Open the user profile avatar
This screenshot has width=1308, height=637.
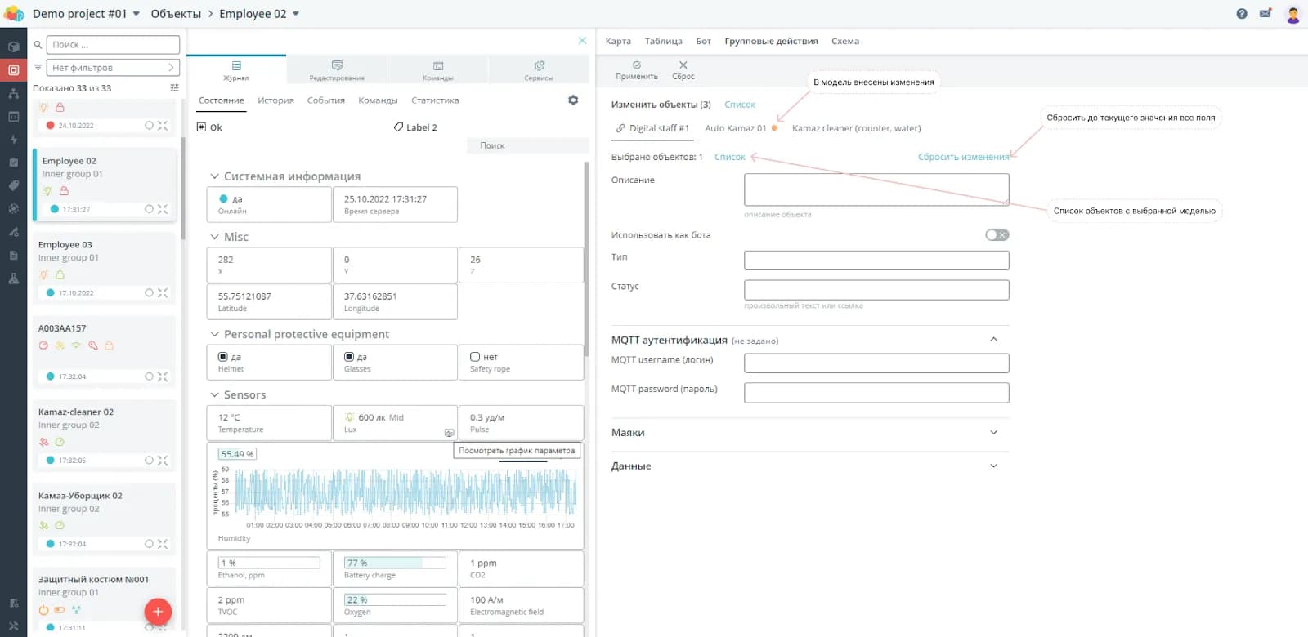click(x=1292, y=14)
